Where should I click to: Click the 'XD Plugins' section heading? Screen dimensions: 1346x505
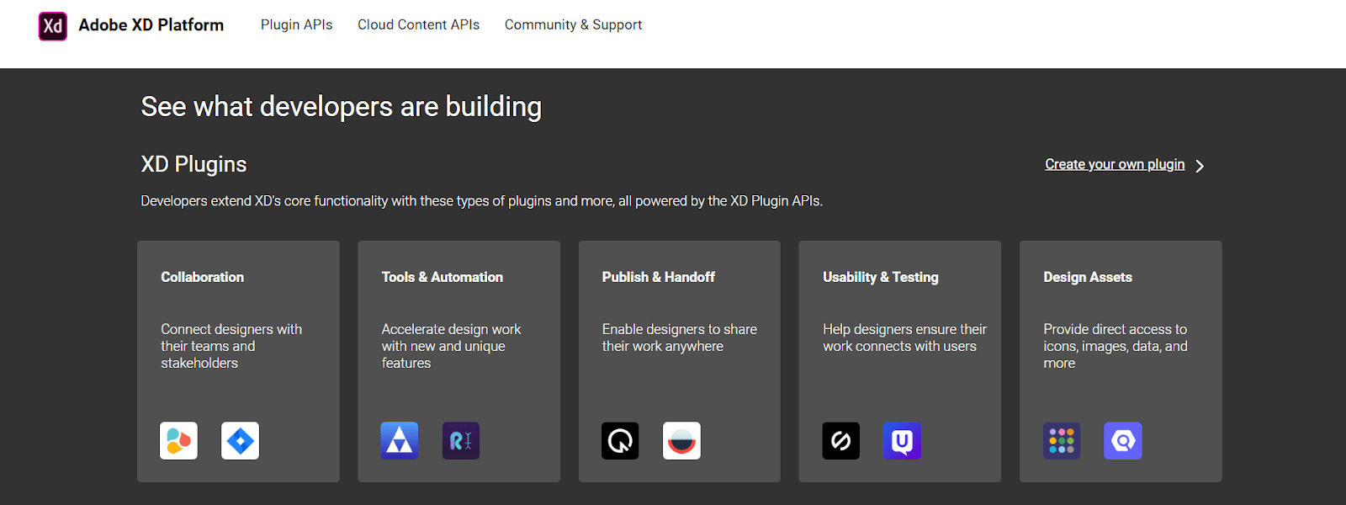(x=193, y=164)
